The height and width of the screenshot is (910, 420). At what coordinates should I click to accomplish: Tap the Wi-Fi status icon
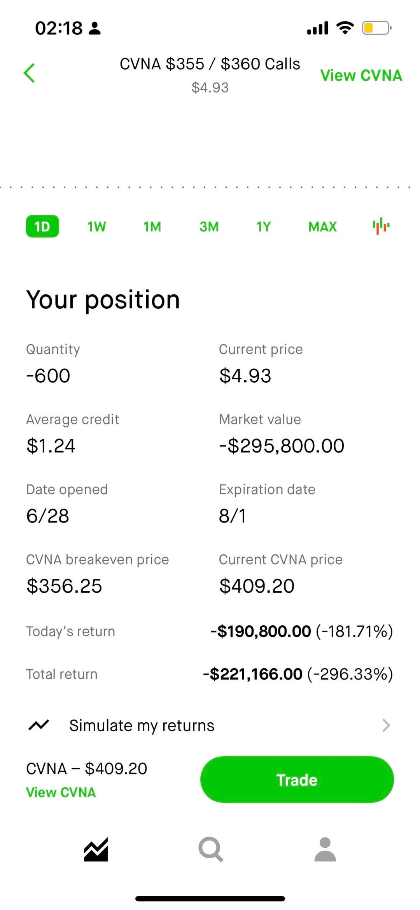coord(345,28)
